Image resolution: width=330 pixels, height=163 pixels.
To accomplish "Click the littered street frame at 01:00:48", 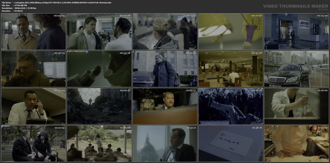I will pyautogui.click(x=99, y=106).
